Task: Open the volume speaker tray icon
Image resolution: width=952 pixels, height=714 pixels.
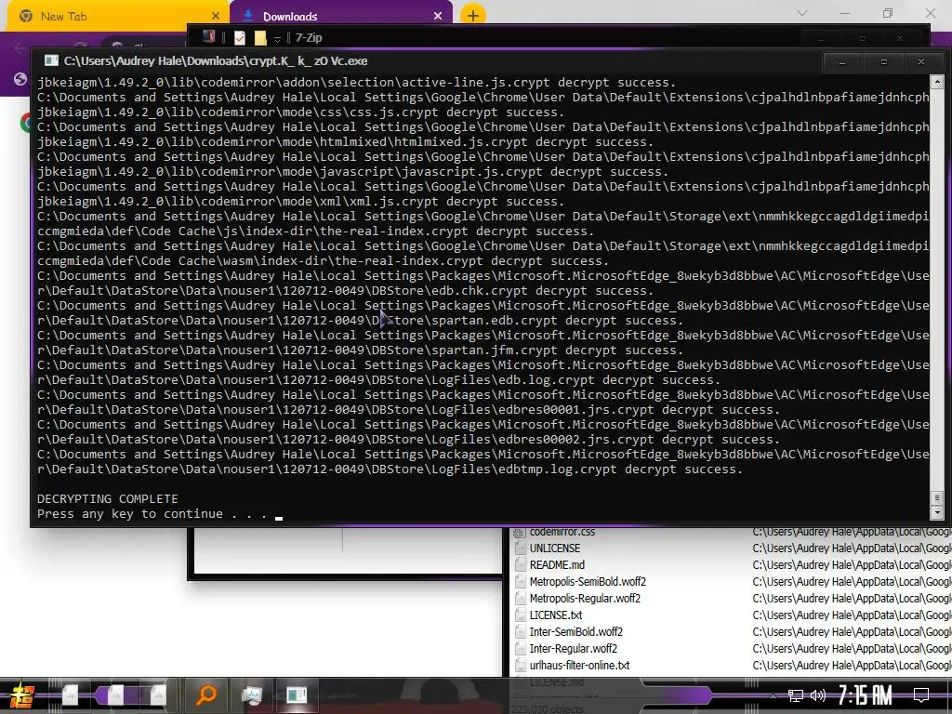Action: [x=818, y=695]
